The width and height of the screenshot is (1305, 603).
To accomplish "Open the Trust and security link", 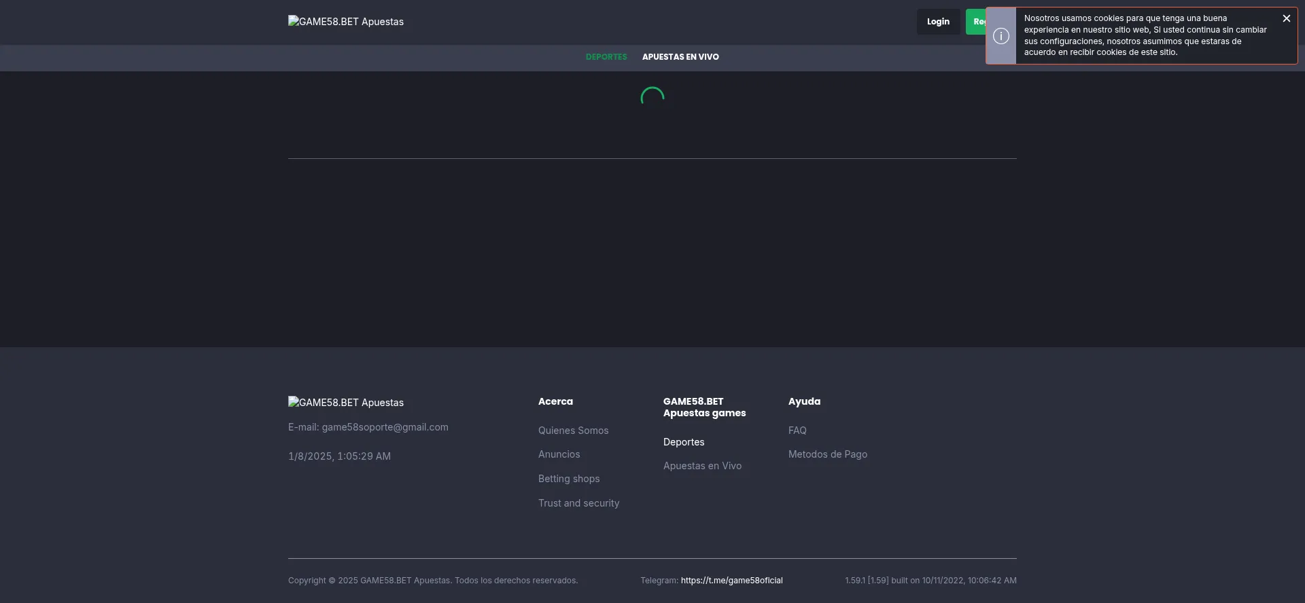I will 578,503.
